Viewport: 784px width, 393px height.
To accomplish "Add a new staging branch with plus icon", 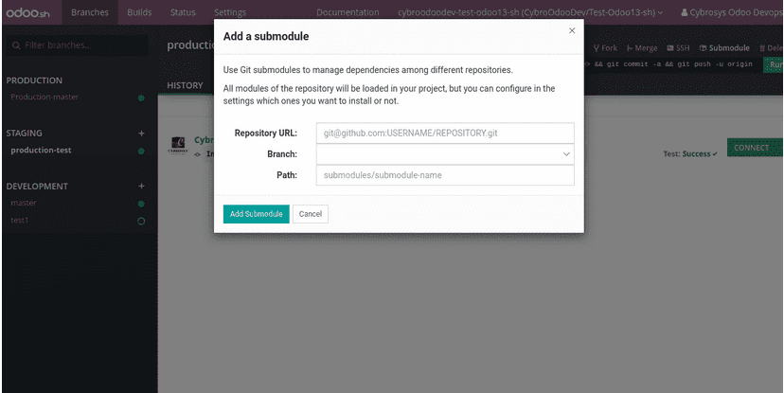I will [x=141, y=133].
